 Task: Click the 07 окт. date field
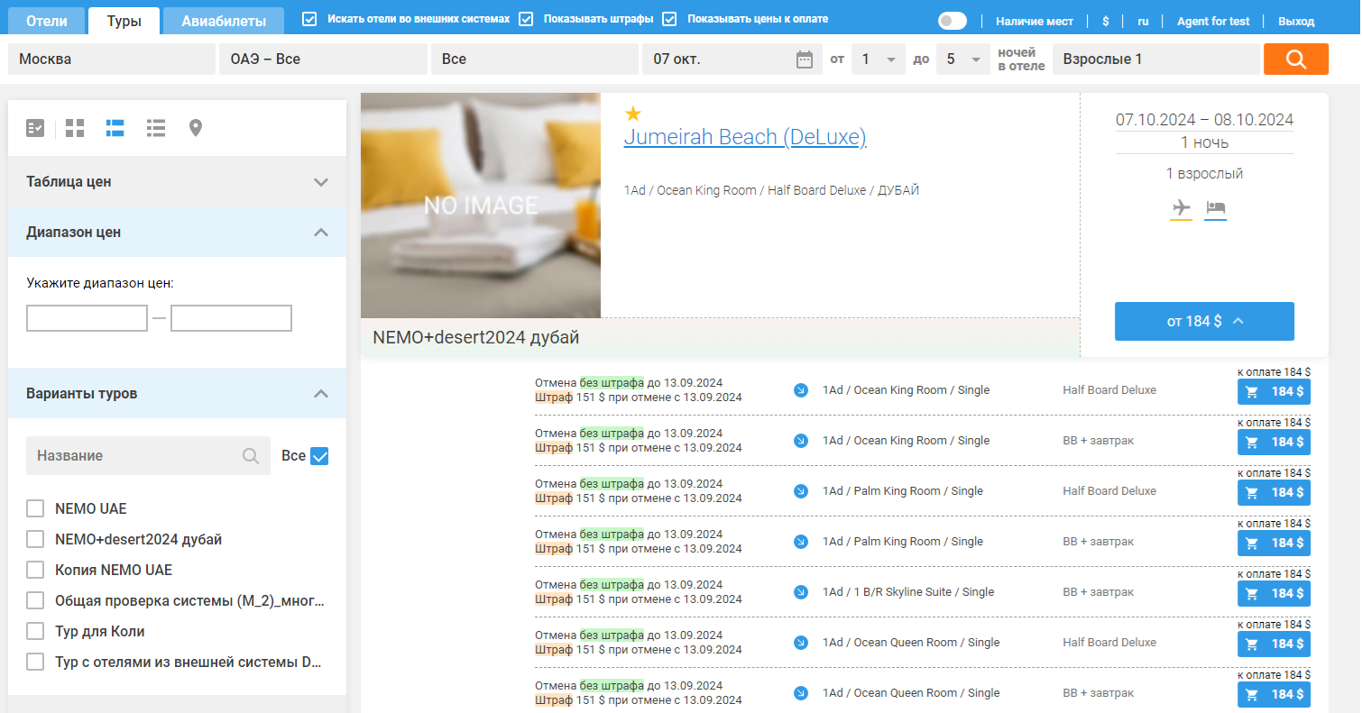point(732,59)
